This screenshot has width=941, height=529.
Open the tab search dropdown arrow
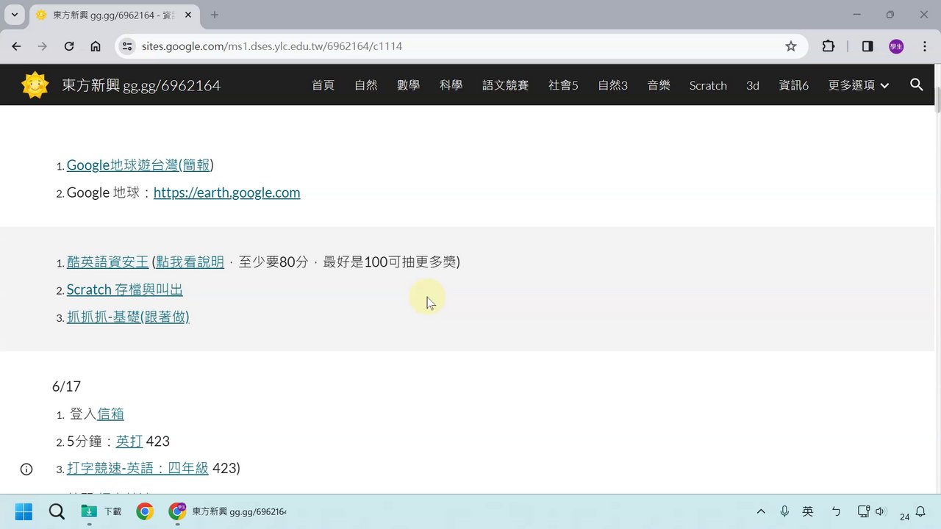point(14,15)
